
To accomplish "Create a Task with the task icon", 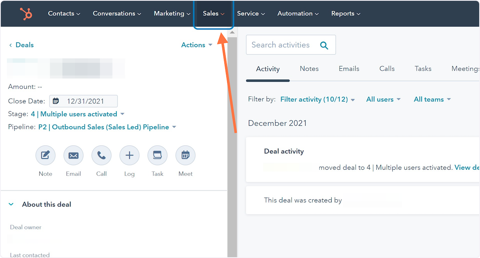I will point(158,155).
